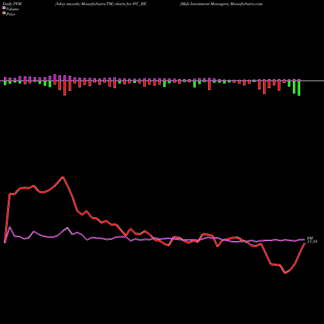The height and width of the screenshot is (324, 324).
Task: Click the last tall green bar in the volume histogram
Action: pos(299,87)
